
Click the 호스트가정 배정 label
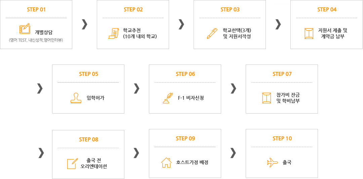point(192,162)
